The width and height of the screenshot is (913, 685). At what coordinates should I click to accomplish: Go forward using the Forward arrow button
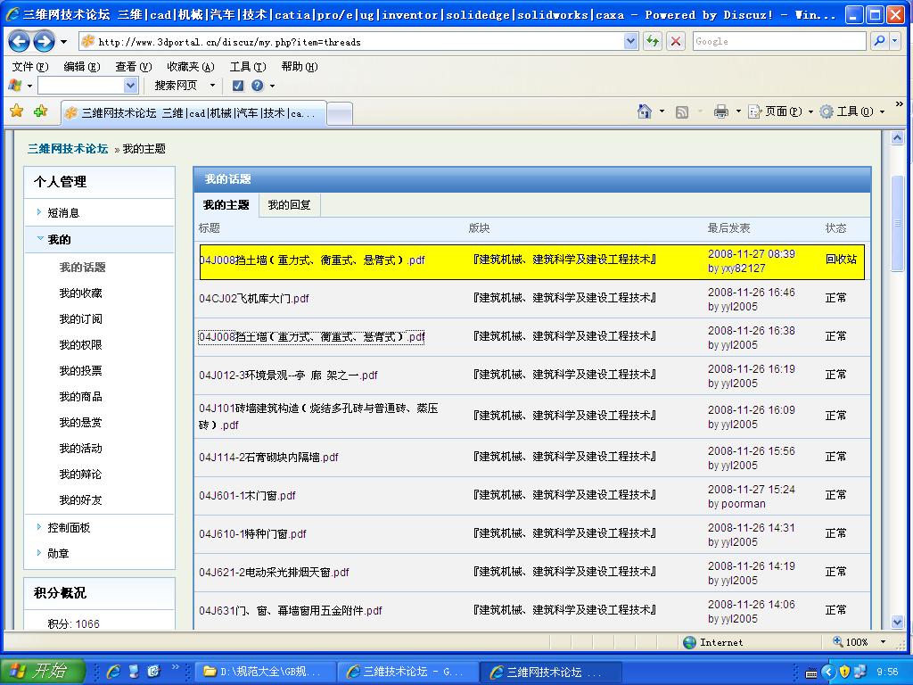[x=44, y=41]
